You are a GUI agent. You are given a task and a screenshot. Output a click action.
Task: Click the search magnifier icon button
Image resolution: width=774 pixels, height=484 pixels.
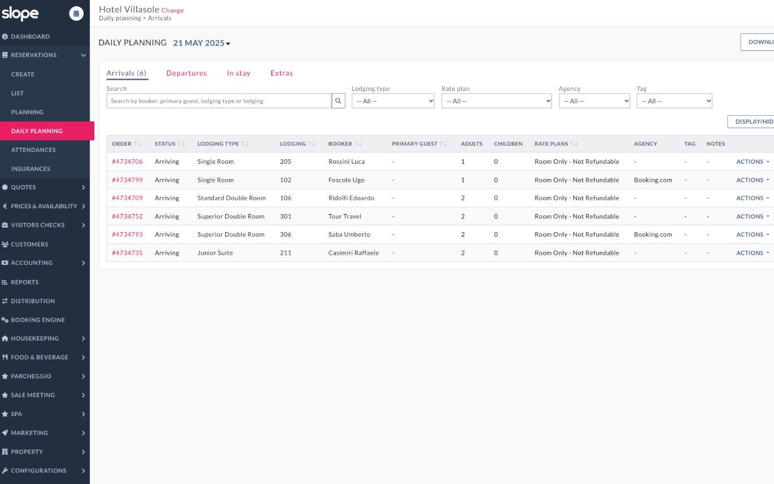pos(338,101)
